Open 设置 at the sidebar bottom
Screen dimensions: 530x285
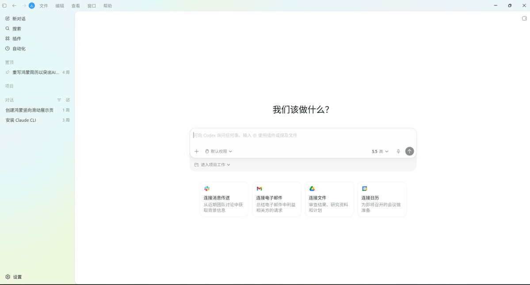coord(37,277)
